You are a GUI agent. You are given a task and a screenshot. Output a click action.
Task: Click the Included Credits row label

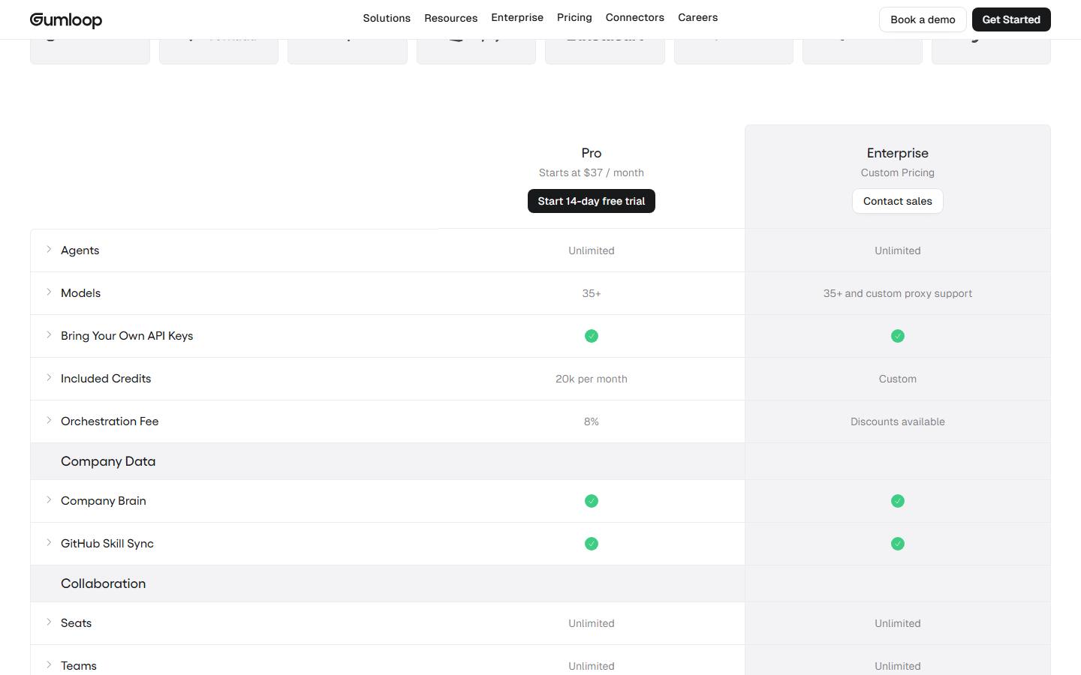pyautogui.click(x=106, y=379)
